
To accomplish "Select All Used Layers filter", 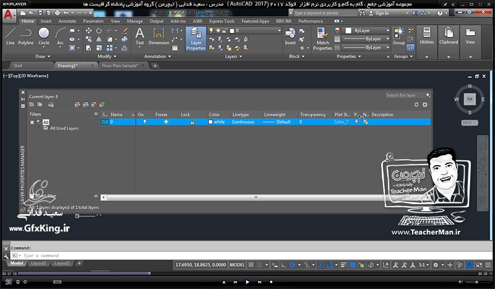I will [x=64, y=128].
